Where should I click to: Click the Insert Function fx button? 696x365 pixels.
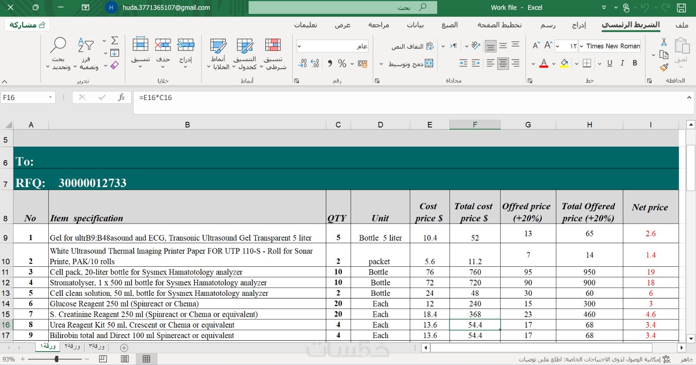(121, 97)
